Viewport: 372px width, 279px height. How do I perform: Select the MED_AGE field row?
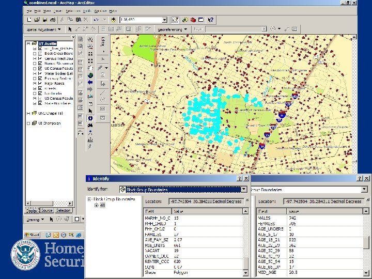point(309,272)
